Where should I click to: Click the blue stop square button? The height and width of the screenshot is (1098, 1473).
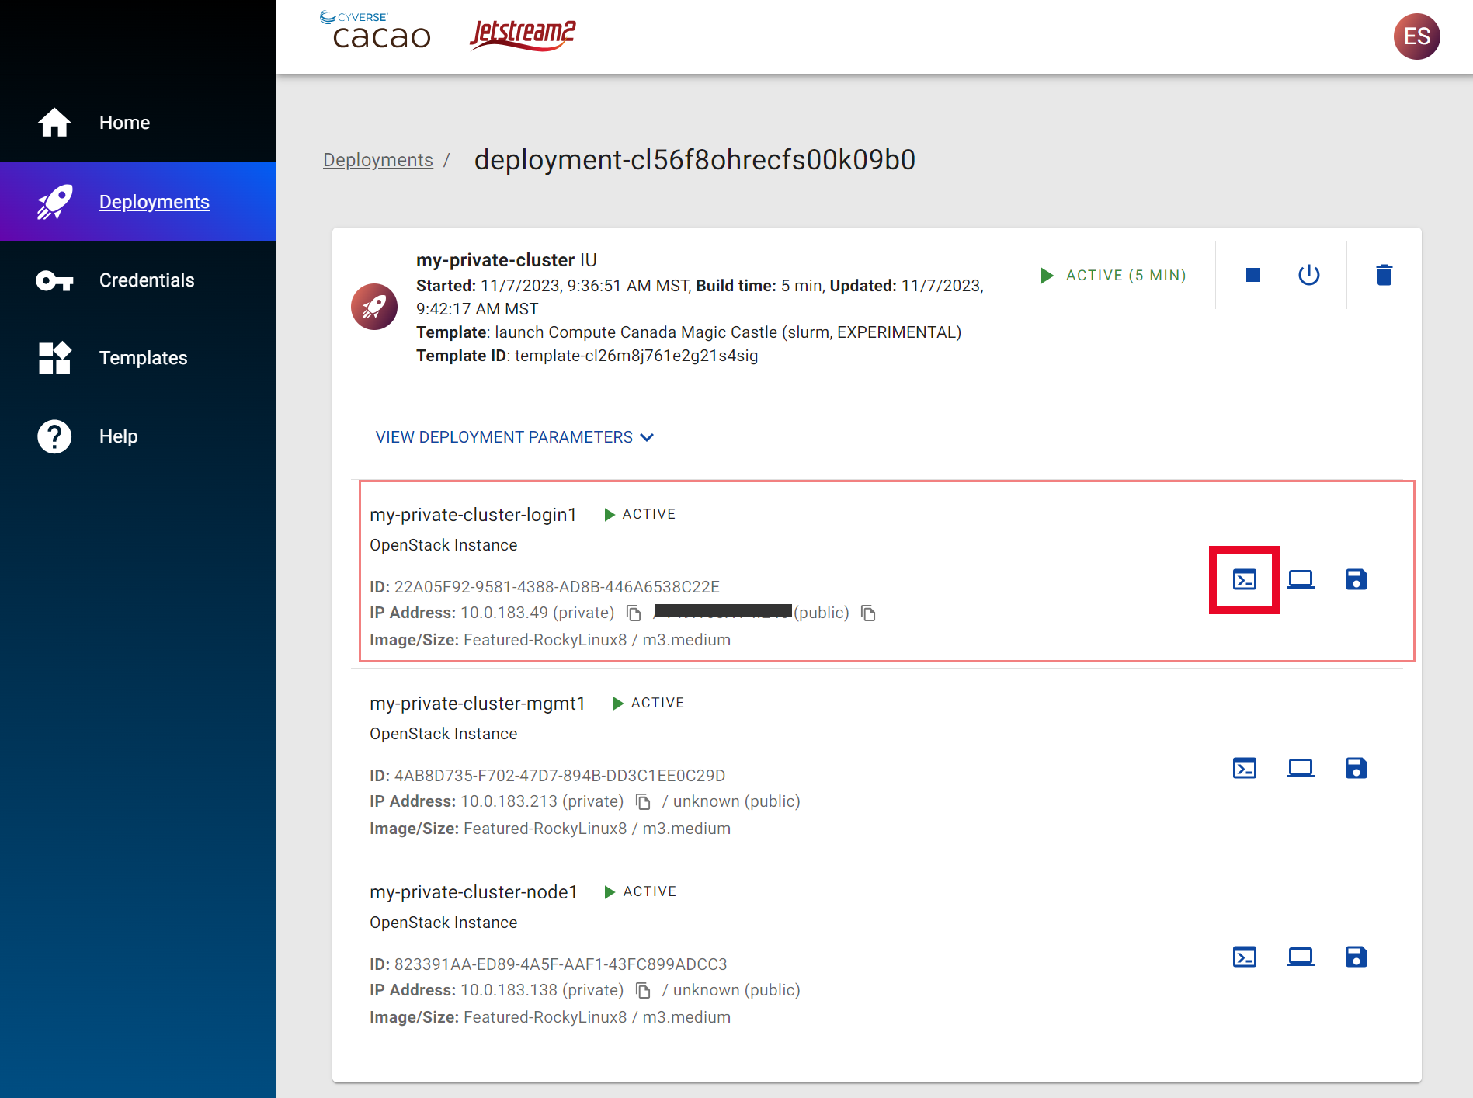point(1252,275)
